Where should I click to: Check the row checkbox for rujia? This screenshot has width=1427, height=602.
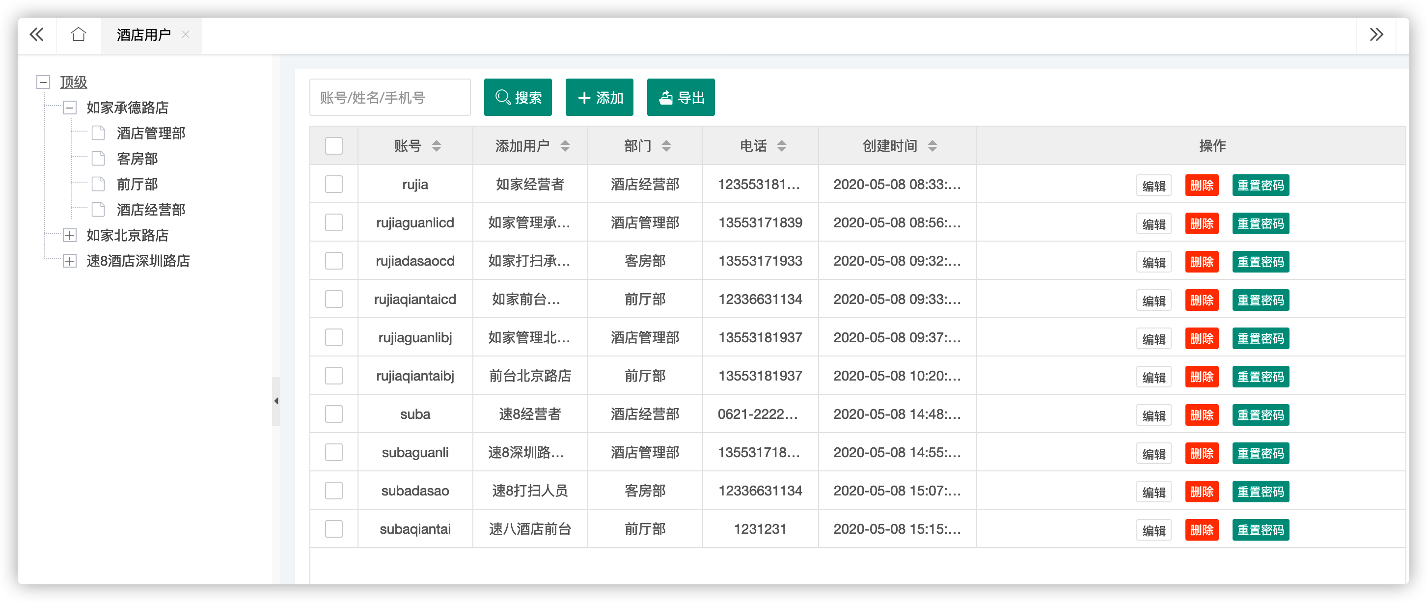tap(334, 184)
